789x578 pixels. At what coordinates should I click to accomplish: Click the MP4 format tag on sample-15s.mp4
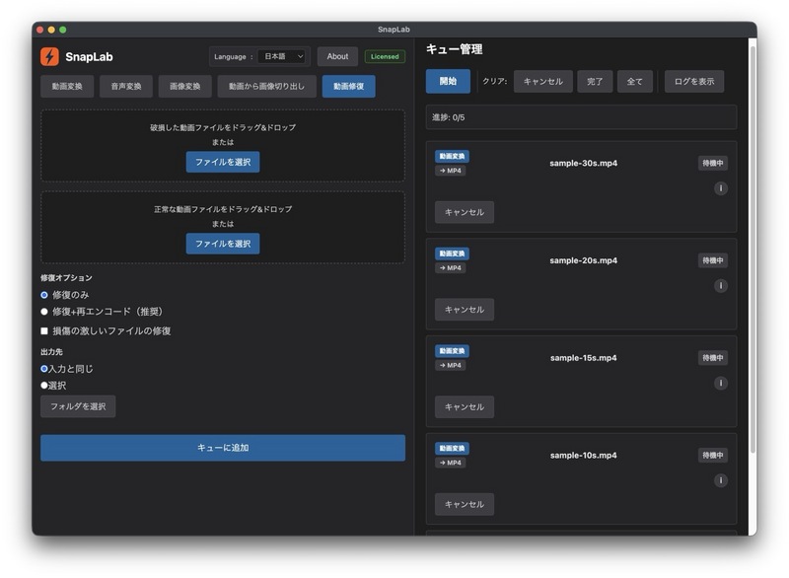(450, 365)
